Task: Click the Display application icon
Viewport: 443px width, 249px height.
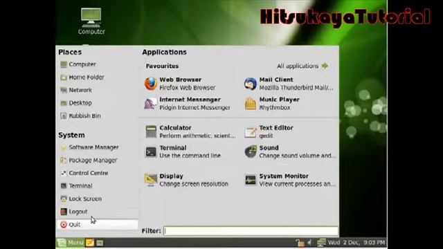Action: tap(151, 180)
